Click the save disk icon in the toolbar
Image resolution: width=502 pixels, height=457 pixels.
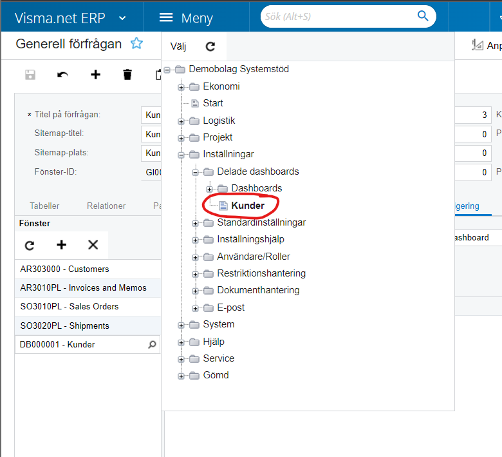(30, 75)
